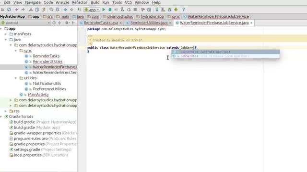The image size is (307, 172).
Task: Open the Navigate menu
Action: point(33,2)
